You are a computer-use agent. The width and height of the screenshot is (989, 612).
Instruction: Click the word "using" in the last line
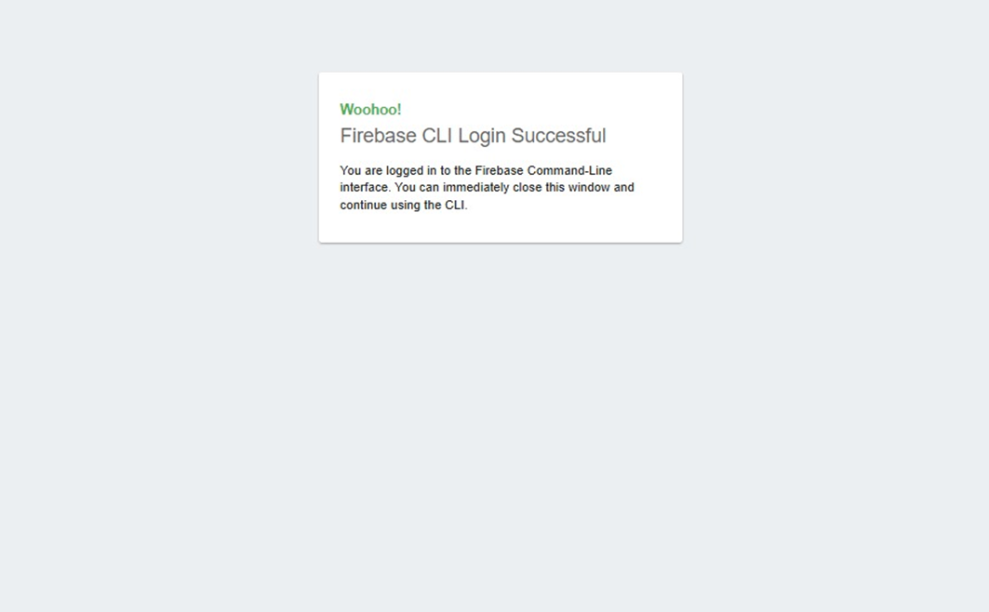pos(405,206)
